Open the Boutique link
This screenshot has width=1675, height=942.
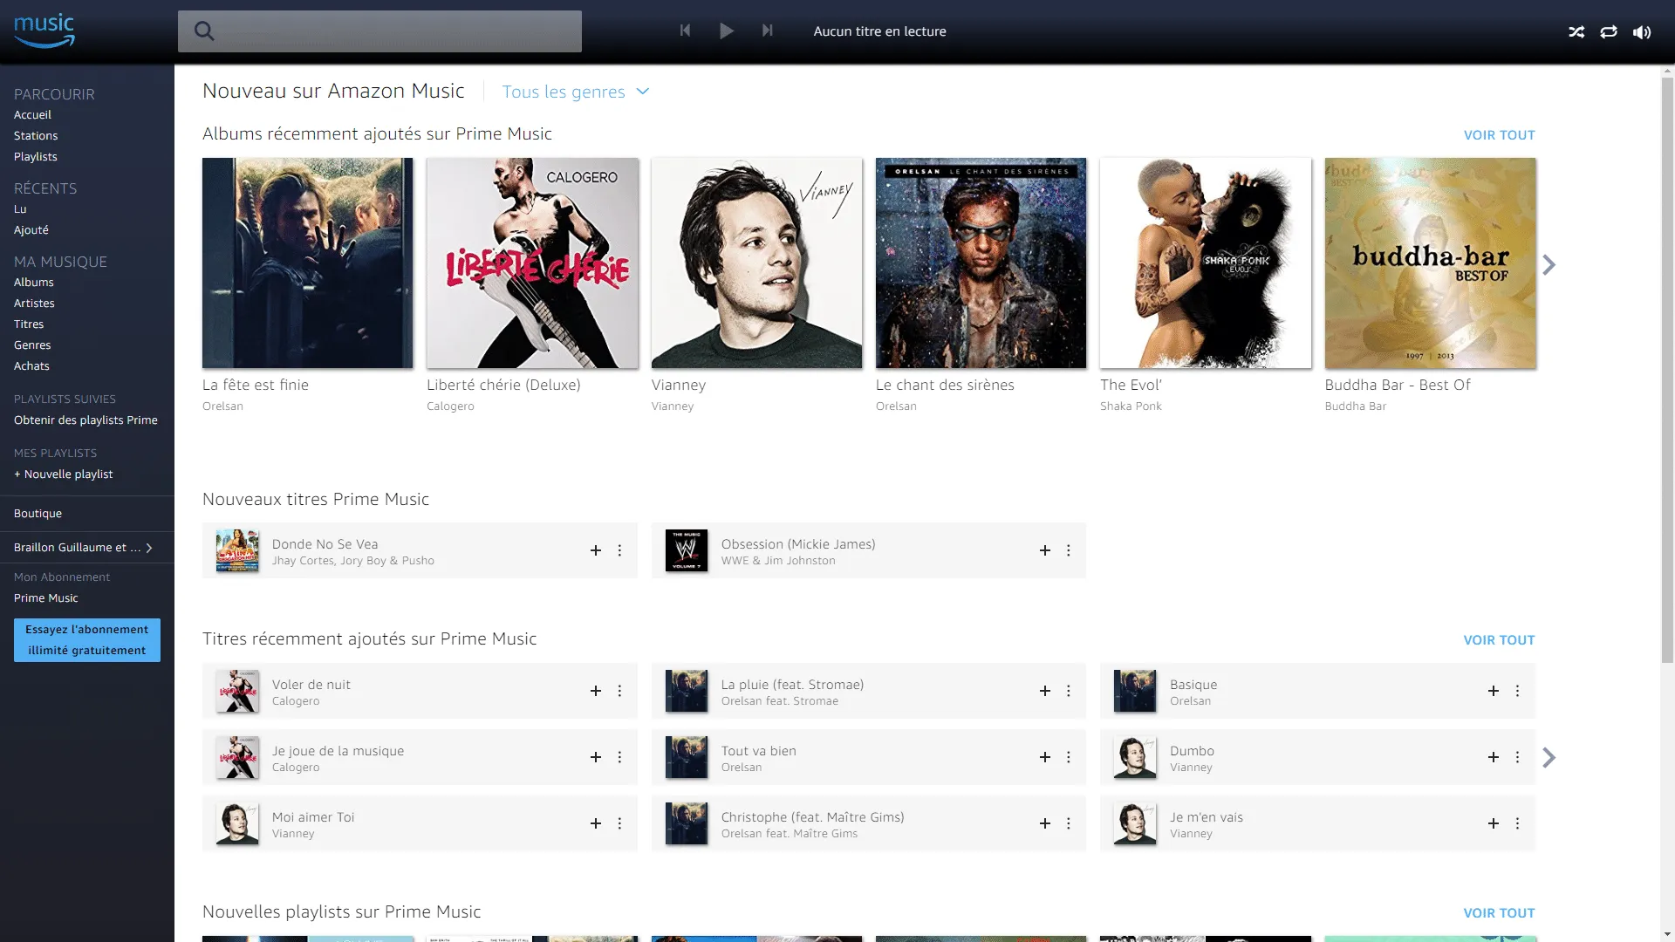coord(38,514)
